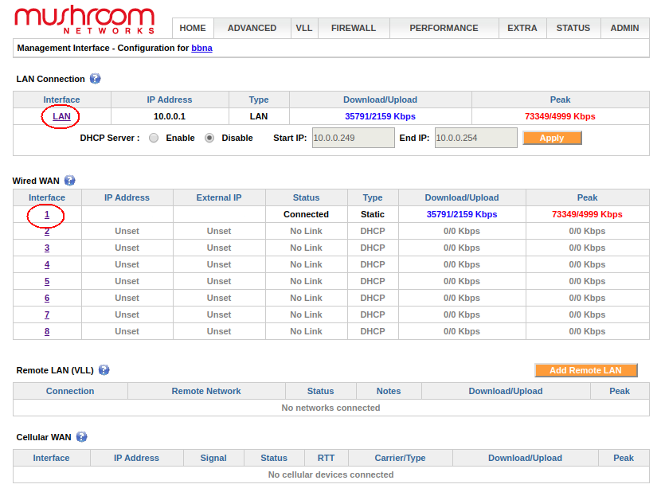Image resolution: width=661 pixels, height=496 pixels.
Task: Open Wired WAN interface 5 link
Action: coord(47,281)
